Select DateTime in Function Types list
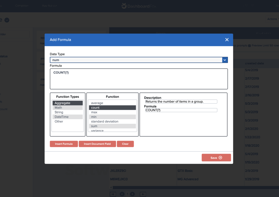The height and width of the screenshot is (197, 279). (x=67, y=117)
